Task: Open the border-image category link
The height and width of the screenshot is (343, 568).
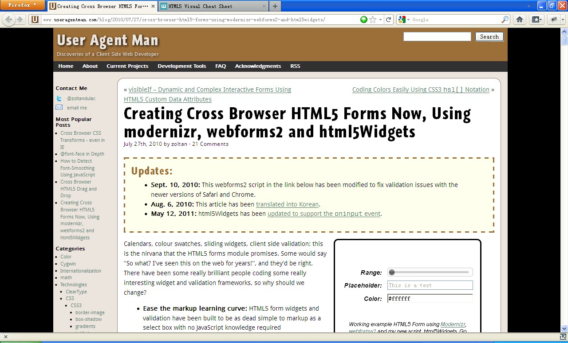Action: tap(90, 312)
